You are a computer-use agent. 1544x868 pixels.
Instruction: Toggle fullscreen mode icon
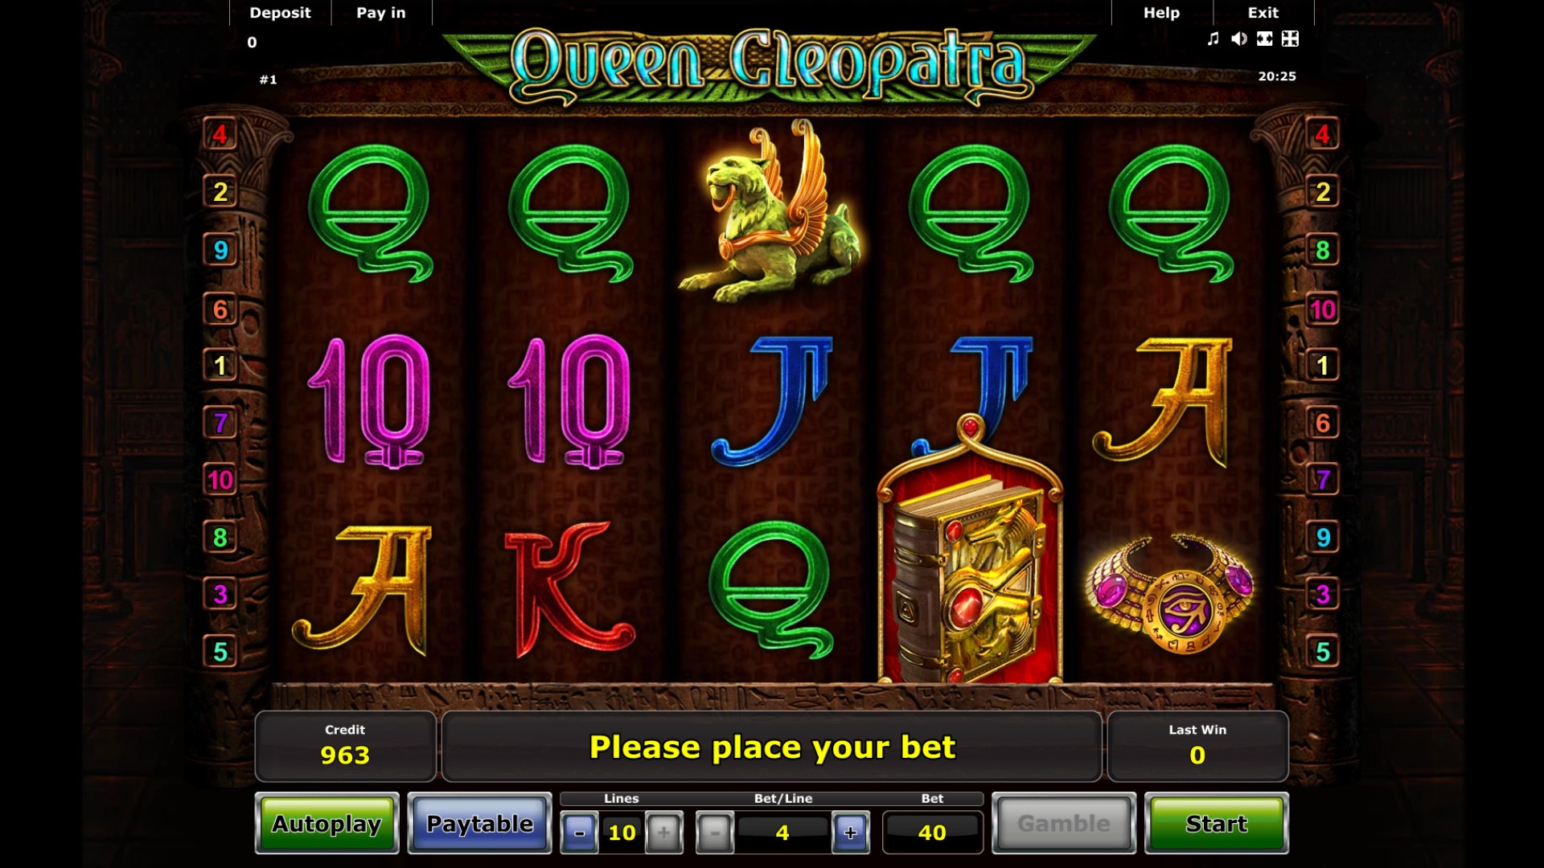pyautogui.click(x=1265, y=39)
